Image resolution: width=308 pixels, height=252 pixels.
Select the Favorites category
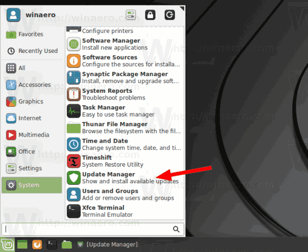point(32,34)
